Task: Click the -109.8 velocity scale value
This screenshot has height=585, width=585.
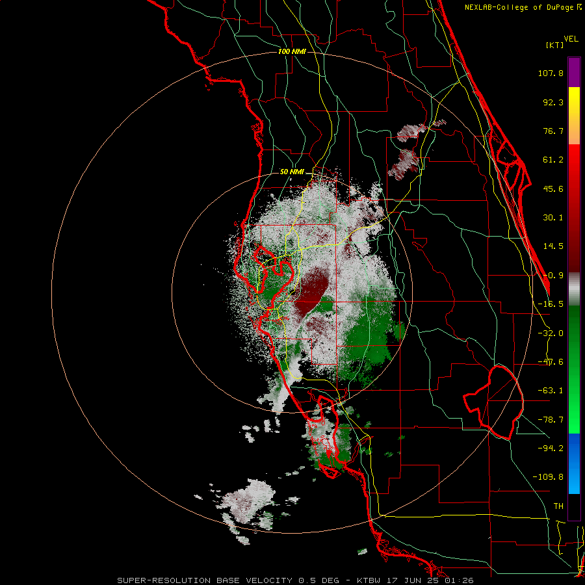Action: (x=548, y=477)
